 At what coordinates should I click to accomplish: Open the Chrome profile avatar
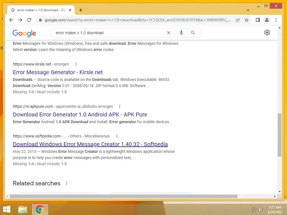tap(267, 20)
